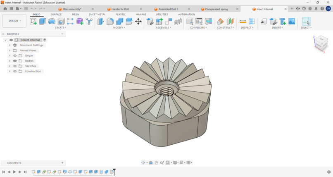Select Insert McMaster-Carr Component icon
Viewport: 333px width, 177px height.
coord(283,21)
